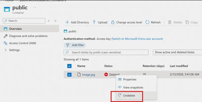Sort by the Name column header
Screen dimensions: 202x102
pos(81,66)
